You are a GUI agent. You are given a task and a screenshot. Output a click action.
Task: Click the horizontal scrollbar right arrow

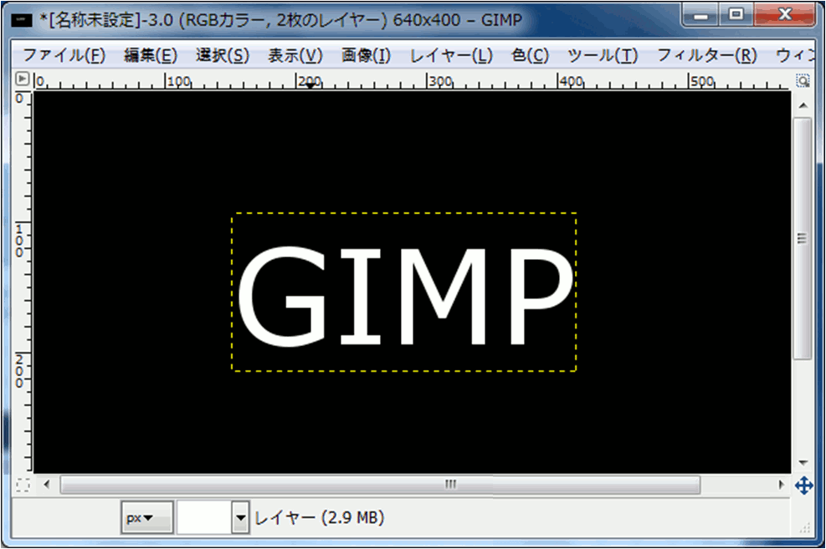782,485
